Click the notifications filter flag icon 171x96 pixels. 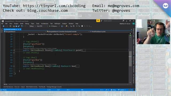[98, 21]
